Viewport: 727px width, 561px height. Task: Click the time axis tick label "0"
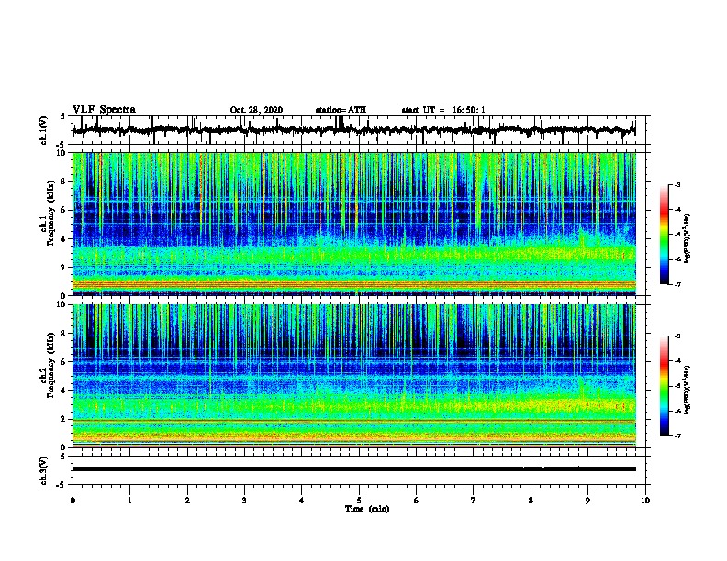[73, 500]
